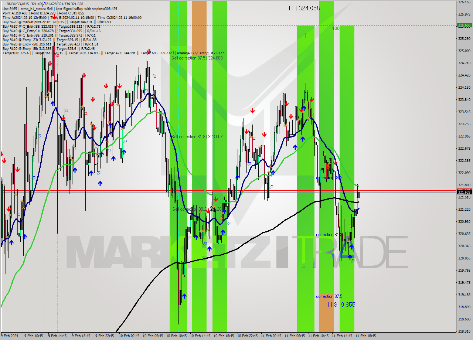
Task: Click the 325.290 price axis label
Action: [x=464, y=38]
